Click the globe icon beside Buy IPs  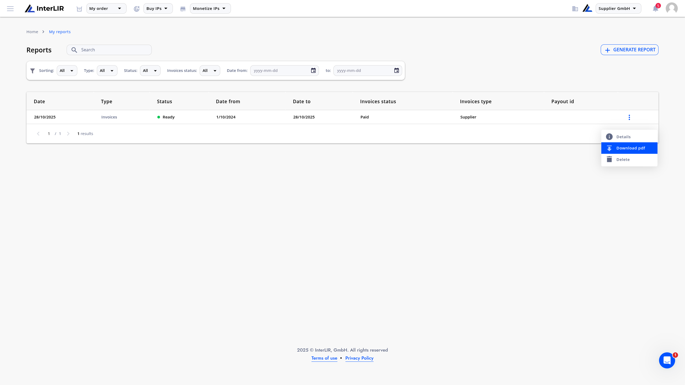(x=137, y=9)
